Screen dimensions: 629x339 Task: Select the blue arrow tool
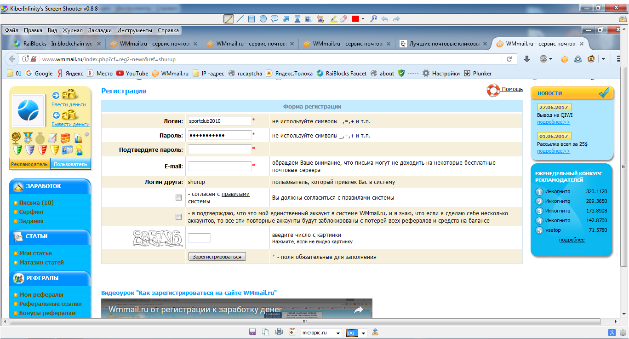pos(286,19)
